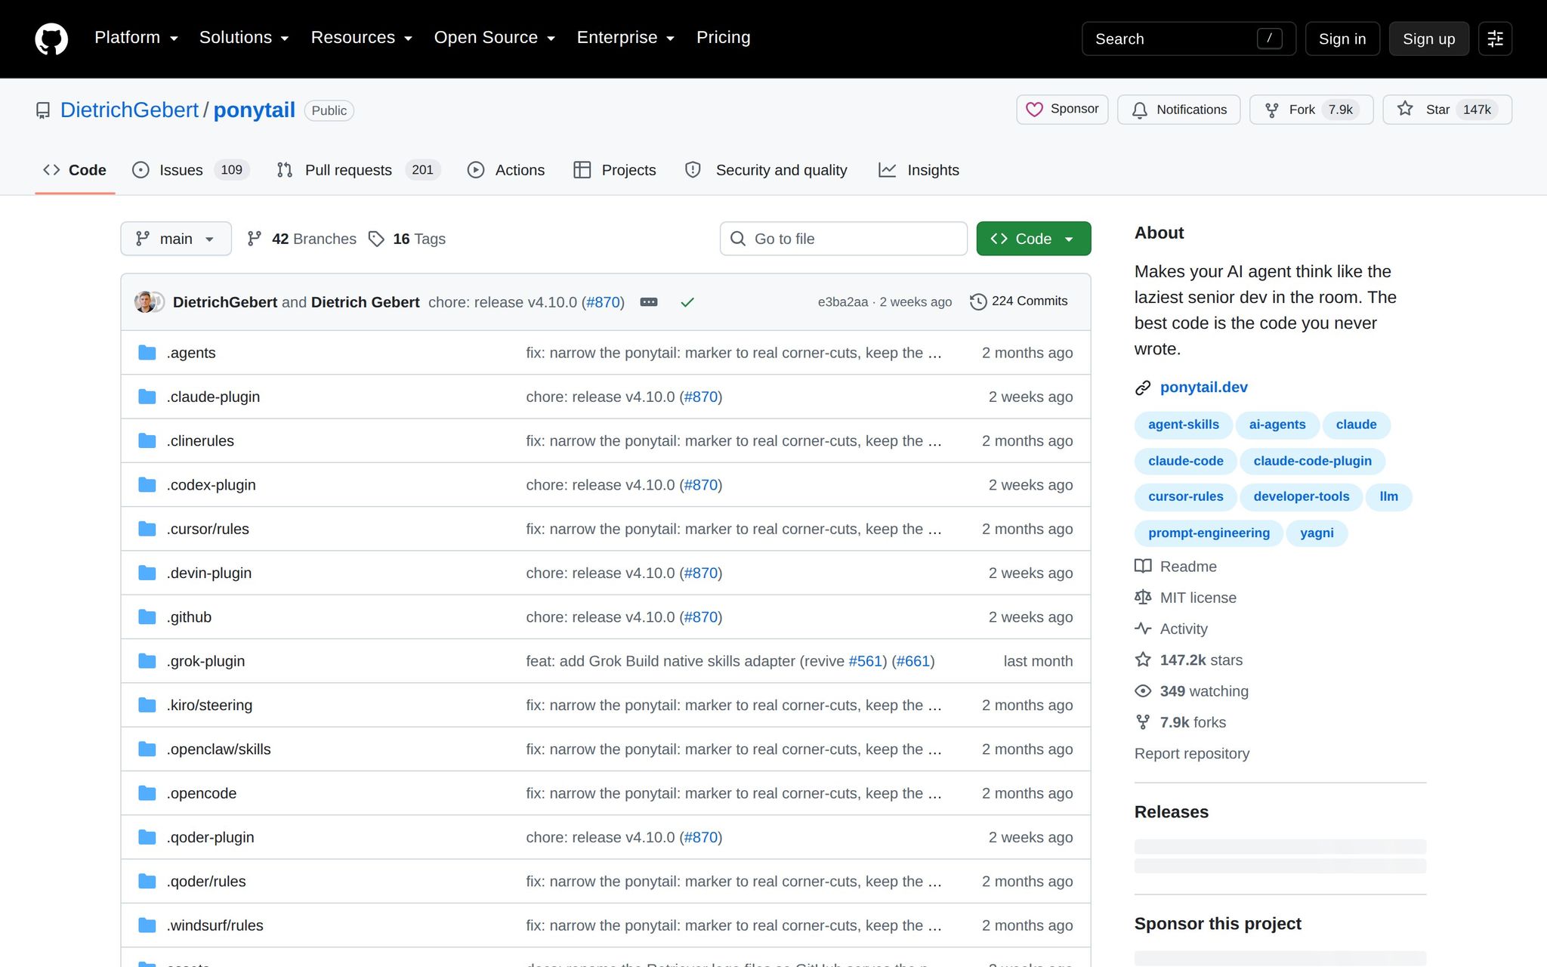
Task: Open commit message ellipsis expander
Action: [649, 302]
